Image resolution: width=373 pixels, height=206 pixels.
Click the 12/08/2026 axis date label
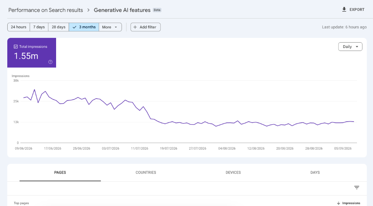[x=256, y=148]
